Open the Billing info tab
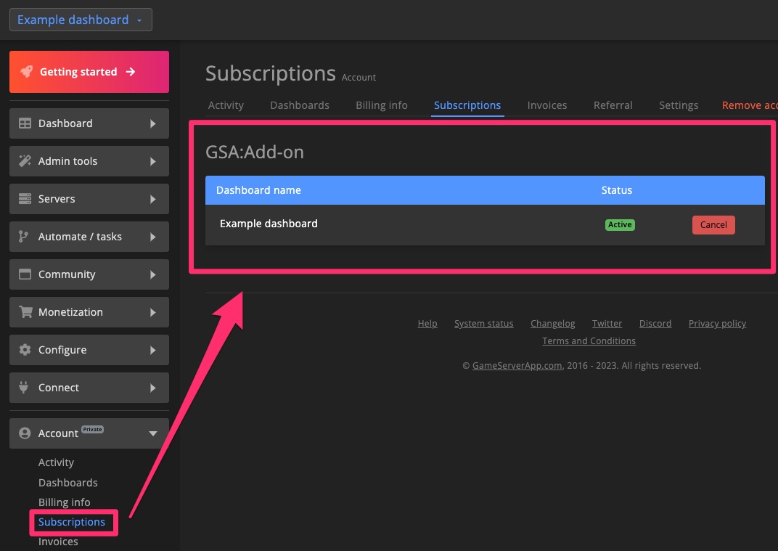Image resolution: width=778 pixels, height=551 pixels. [381, 105]
